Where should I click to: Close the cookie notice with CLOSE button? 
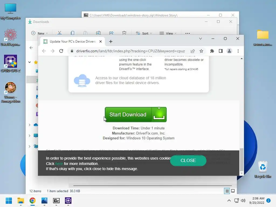click(x=188, y=160)
